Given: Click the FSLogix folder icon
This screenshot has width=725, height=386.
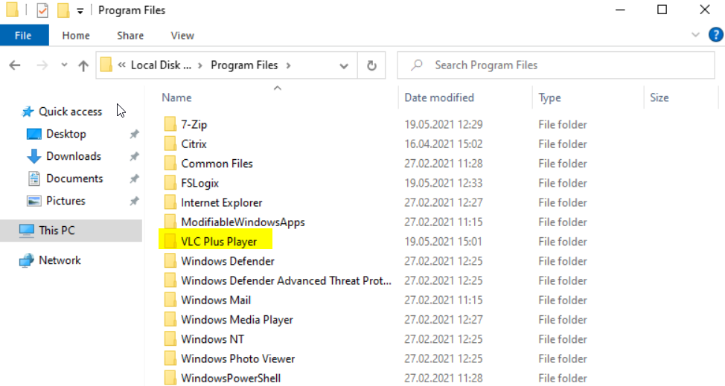Looking at the screenshot, I should [x=170, y=182].
